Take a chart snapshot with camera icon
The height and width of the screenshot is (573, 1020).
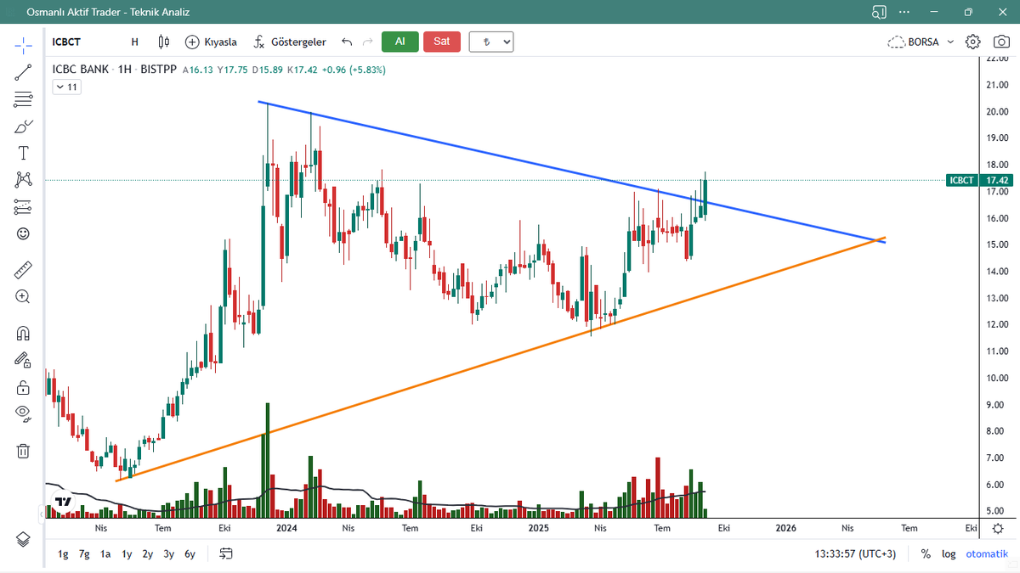[1000, 42]
